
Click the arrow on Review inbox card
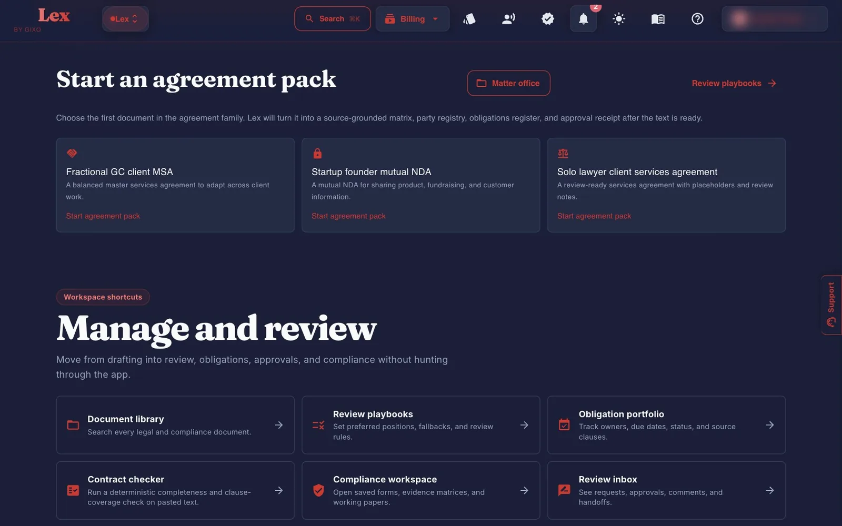click(x=770, y=490)
